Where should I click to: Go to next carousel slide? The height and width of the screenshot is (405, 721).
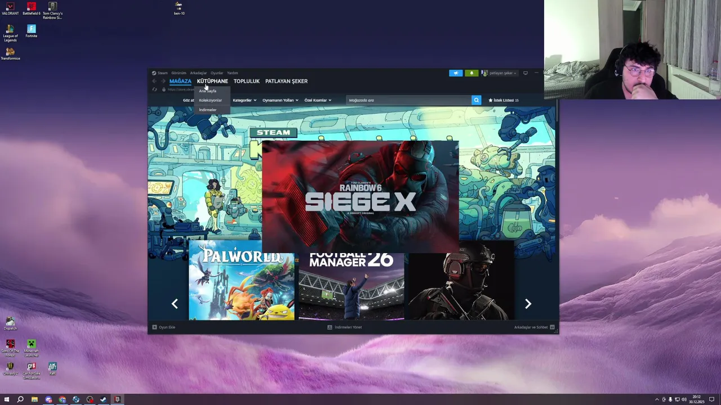(x=528, y=304)
